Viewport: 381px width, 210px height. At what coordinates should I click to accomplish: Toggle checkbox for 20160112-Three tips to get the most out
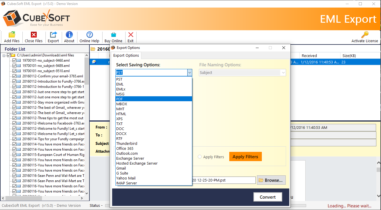[x=14, y=118]
